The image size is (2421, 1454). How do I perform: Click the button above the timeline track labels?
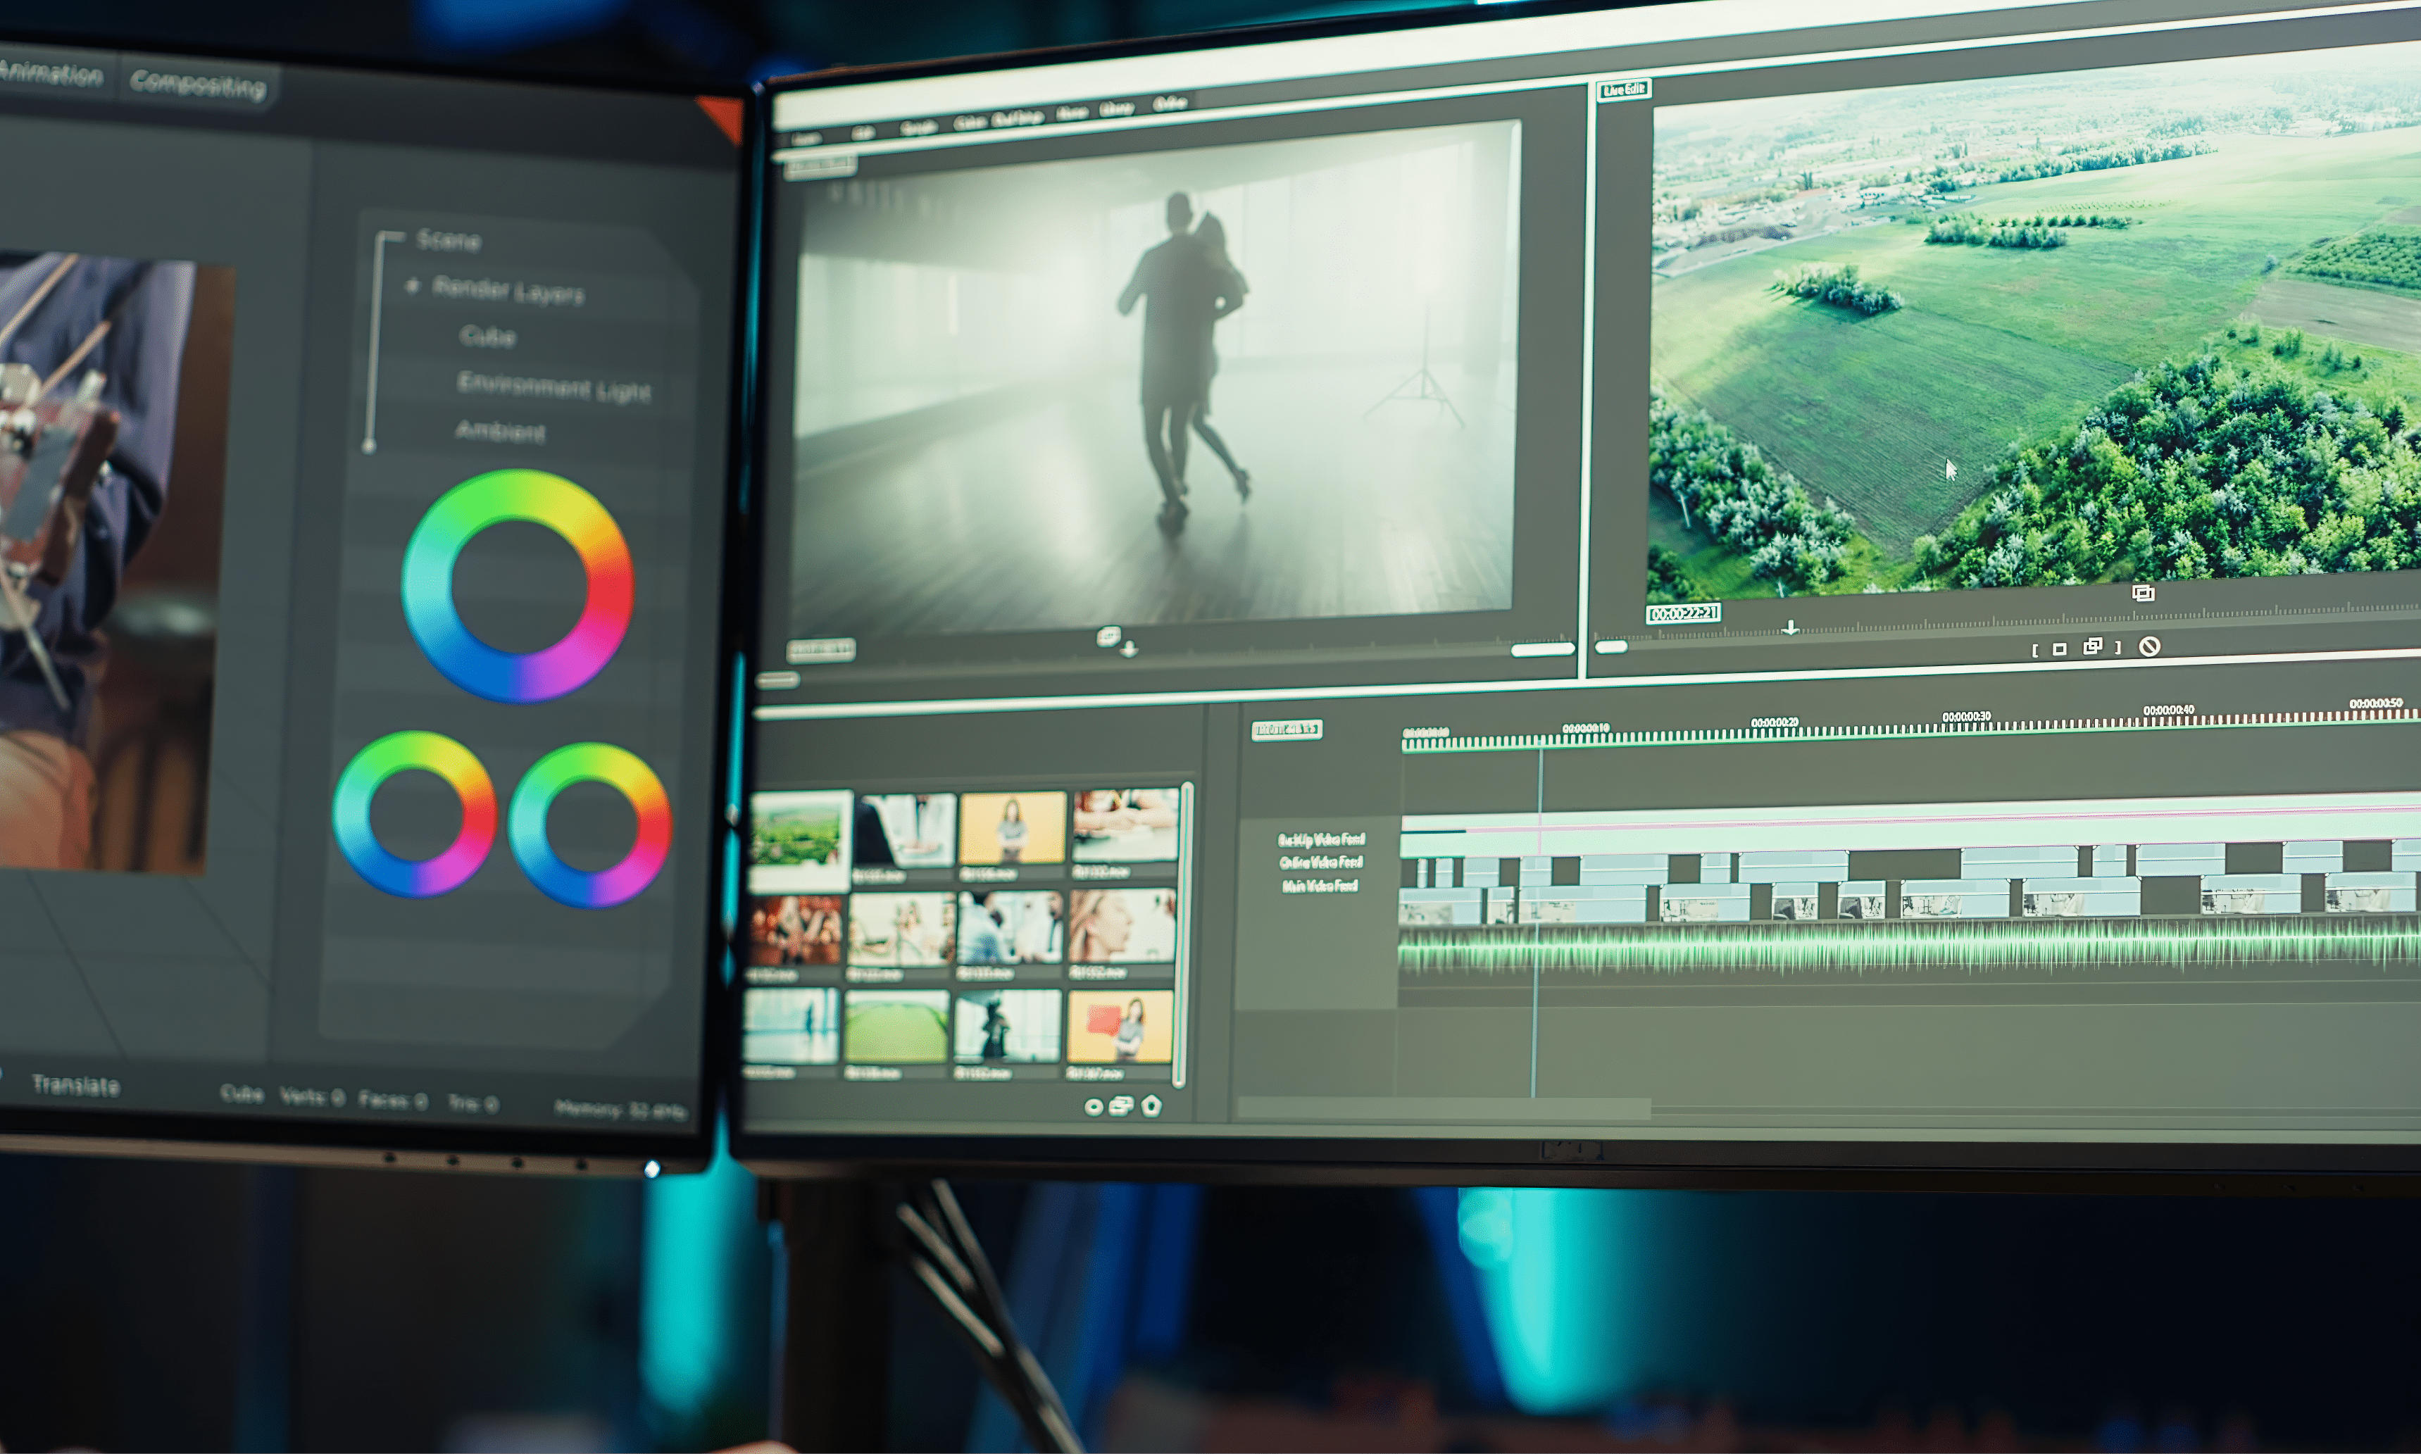pos(1287,730)
